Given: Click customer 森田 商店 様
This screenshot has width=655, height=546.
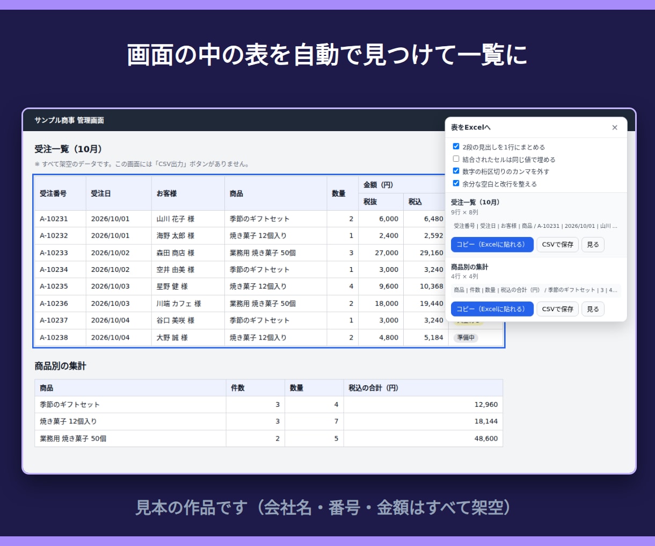Looking at the screenshot, I should [176, 253].
